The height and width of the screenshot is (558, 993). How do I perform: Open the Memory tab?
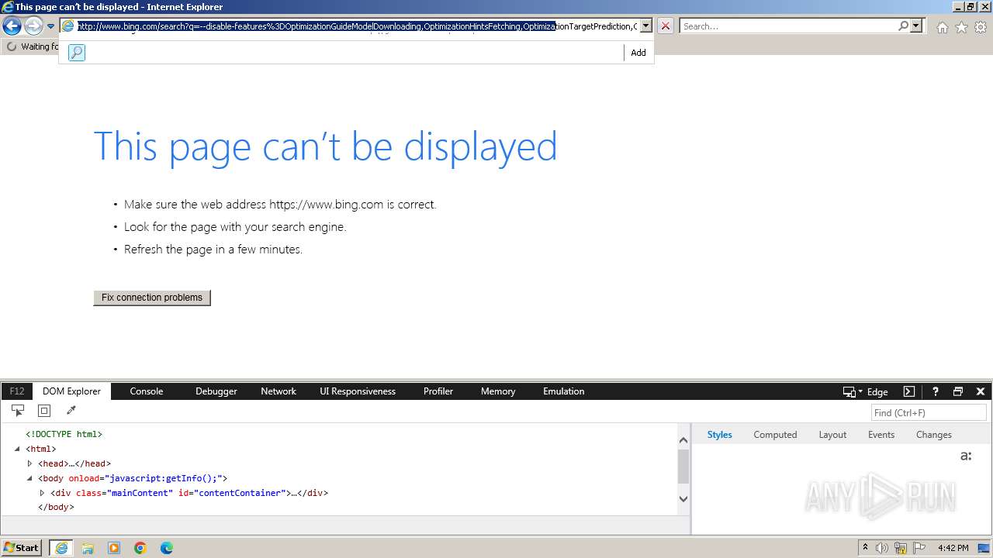pyautogui.click(x=498, y=391)
